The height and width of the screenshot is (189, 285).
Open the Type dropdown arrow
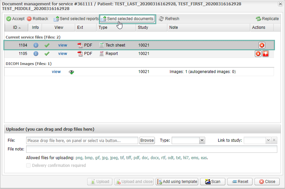pos(202,140)
